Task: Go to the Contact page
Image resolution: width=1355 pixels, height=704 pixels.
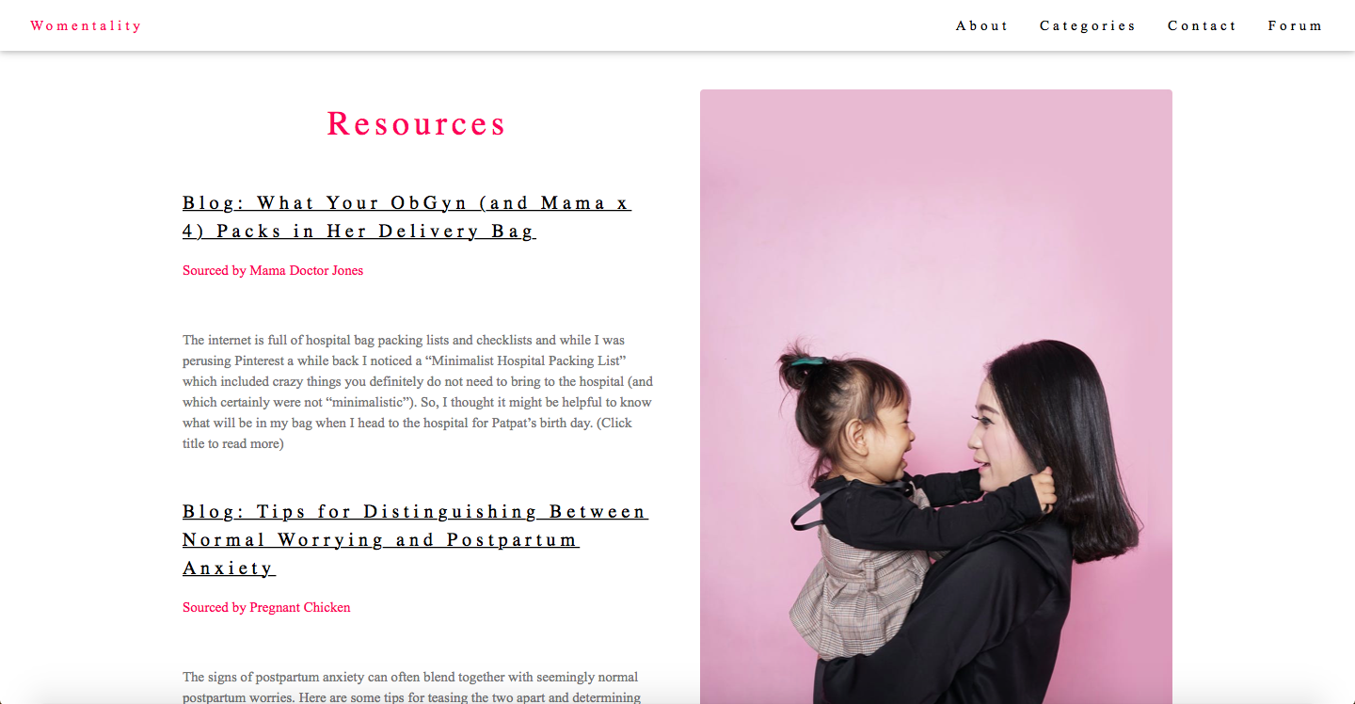Action: pyautogui.click(x=1203, y=25)
